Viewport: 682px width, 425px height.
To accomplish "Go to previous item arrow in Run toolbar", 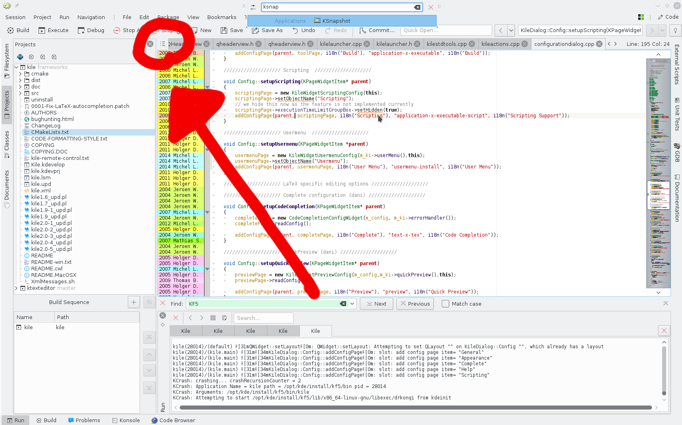I will pyautogui.click(x=190, y=318).
